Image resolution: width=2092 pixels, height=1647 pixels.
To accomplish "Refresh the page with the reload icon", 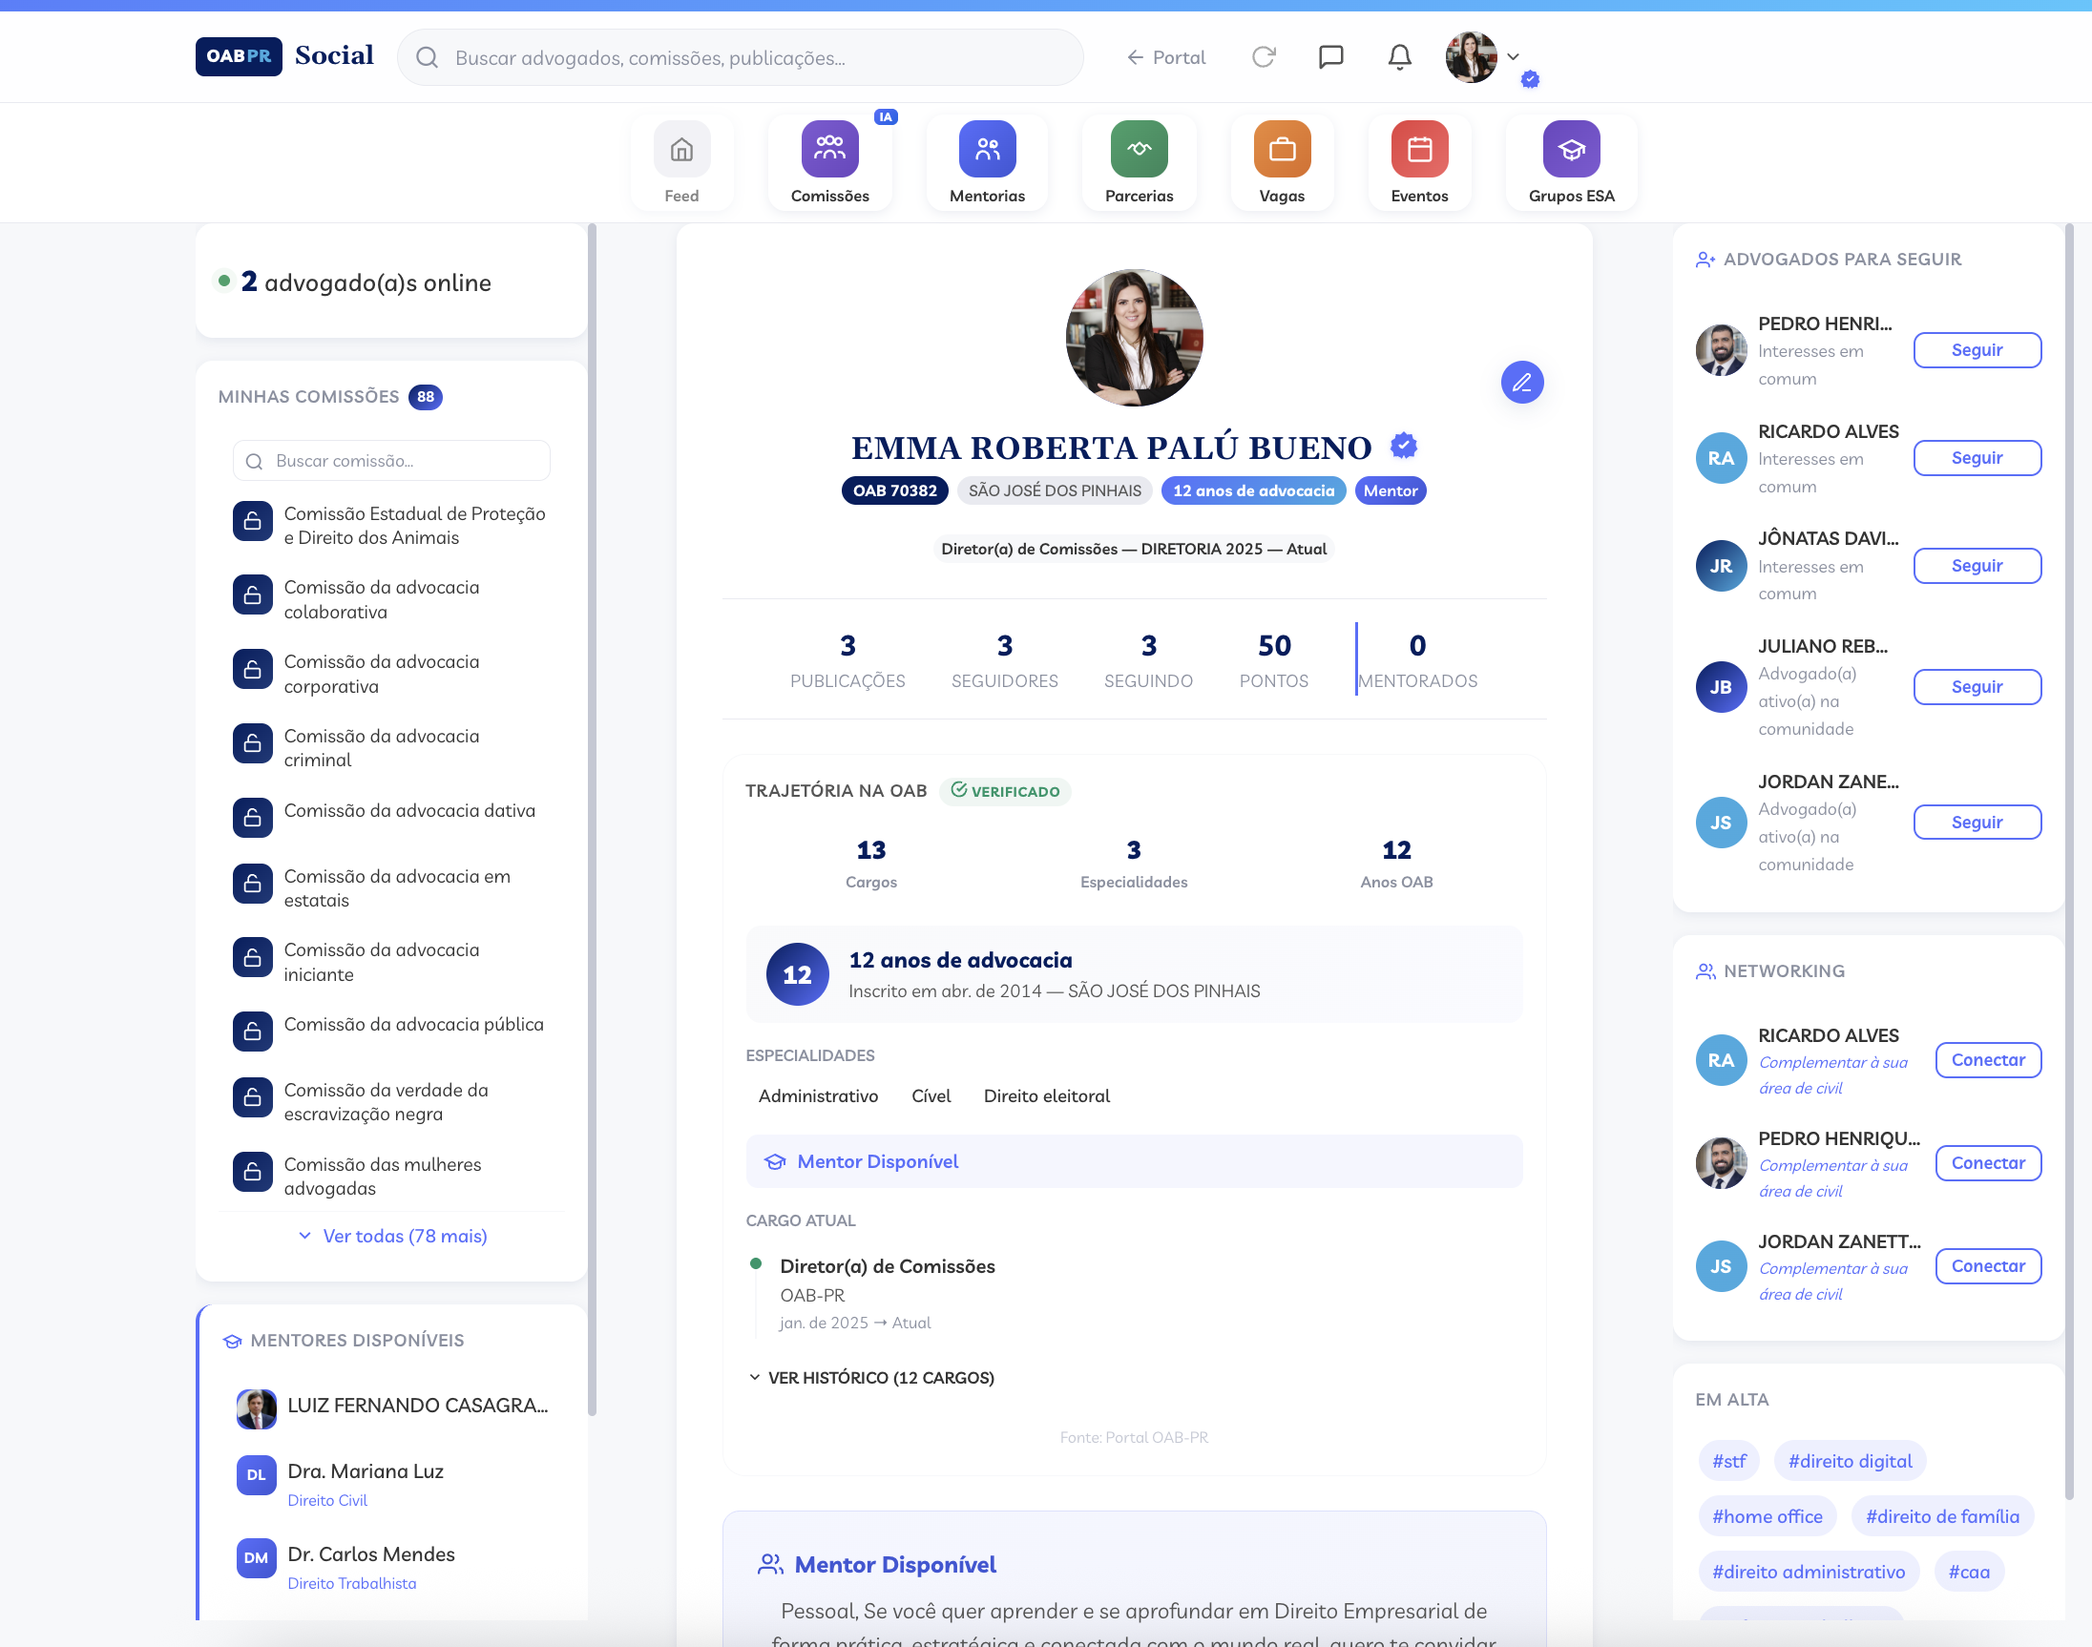I will [1264, 57].
